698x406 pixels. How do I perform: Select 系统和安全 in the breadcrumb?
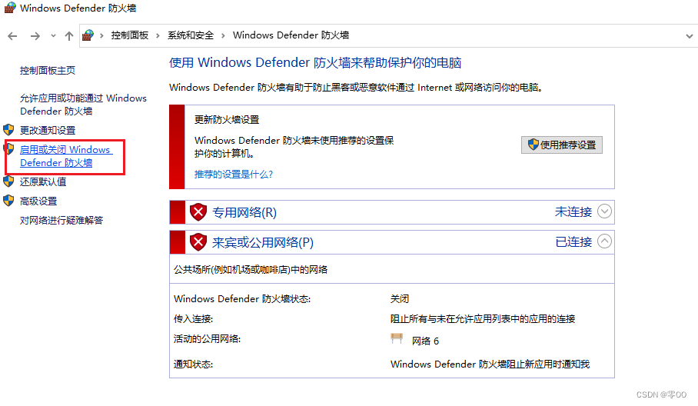(191, 35)
